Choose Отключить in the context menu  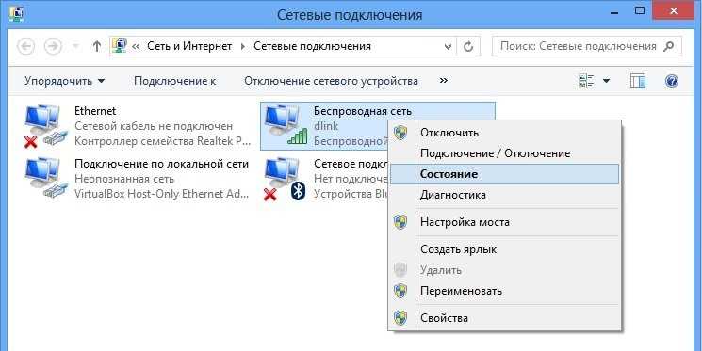pyautogui.click(x=505, y=133)
